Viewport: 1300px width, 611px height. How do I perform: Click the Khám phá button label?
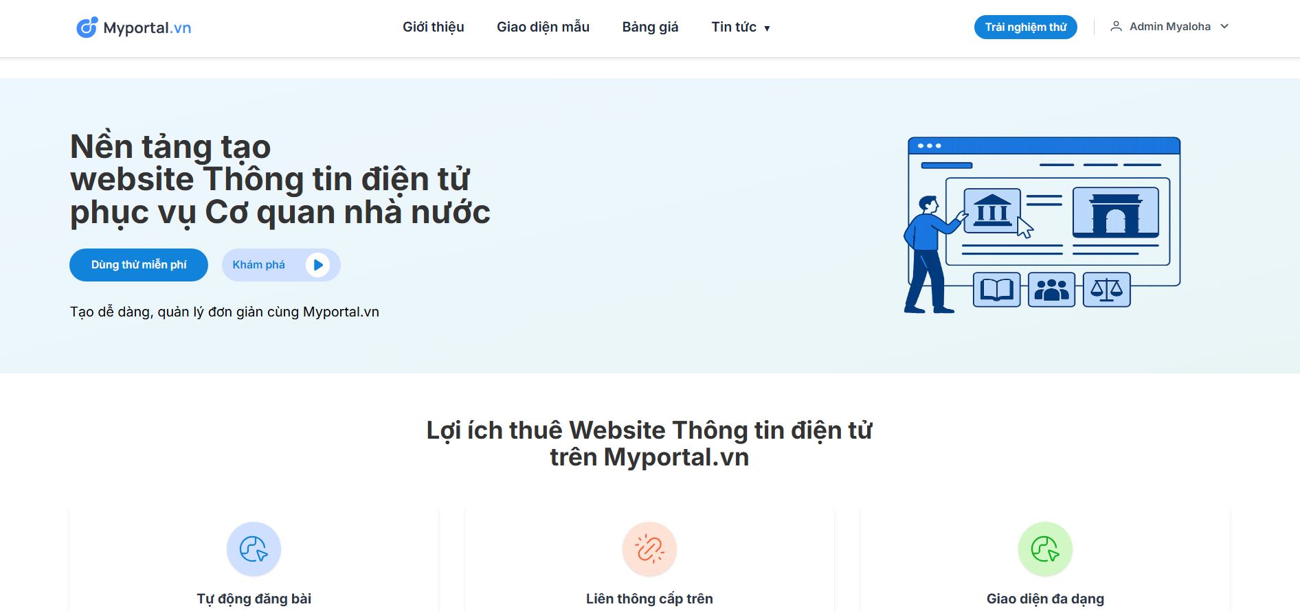258,265
